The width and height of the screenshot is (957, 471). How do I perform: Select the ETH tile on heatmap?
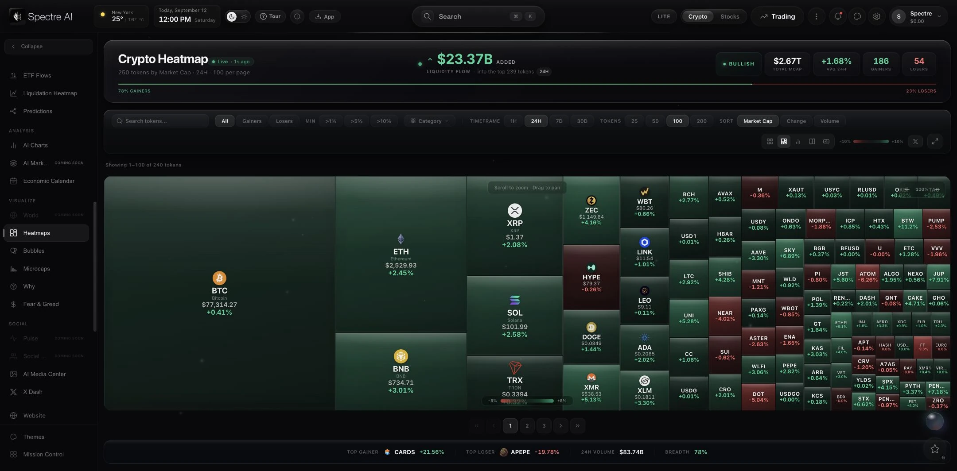(x=401, y=255)
